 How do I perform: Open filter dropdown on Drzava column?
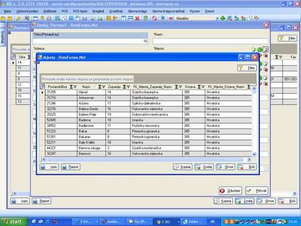[203, 87]
